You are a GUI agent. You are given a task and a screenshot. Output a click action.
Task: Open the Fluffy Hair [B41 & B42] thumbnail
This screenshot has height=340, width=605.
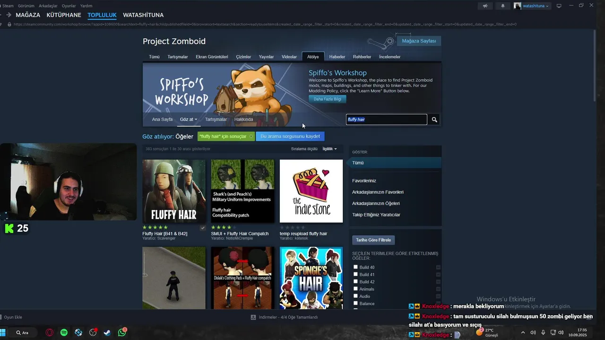(174, 191)
